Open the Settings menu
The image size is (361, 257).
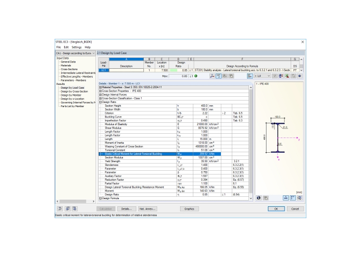click(76, 47)
